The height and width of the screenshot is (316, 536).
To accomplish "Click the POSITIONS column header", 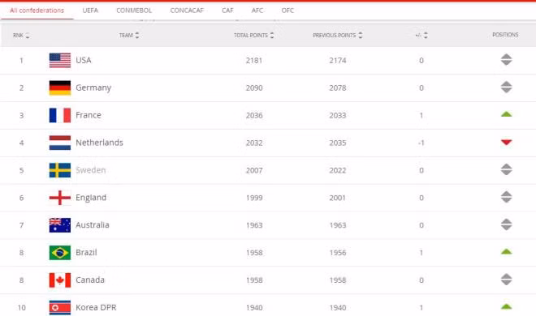I will click(505, 35).
